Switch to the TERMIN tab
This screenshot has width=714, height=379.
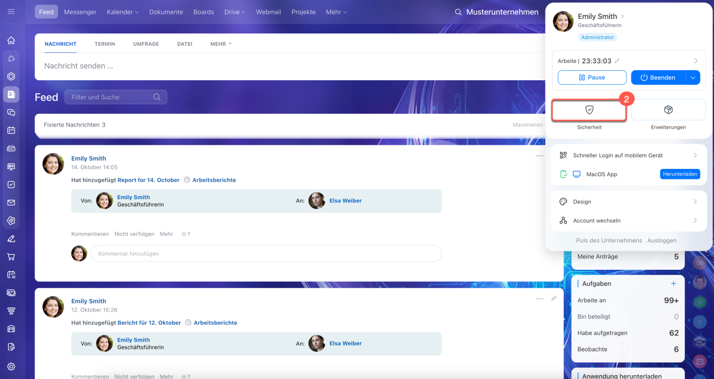click(105, 43)
